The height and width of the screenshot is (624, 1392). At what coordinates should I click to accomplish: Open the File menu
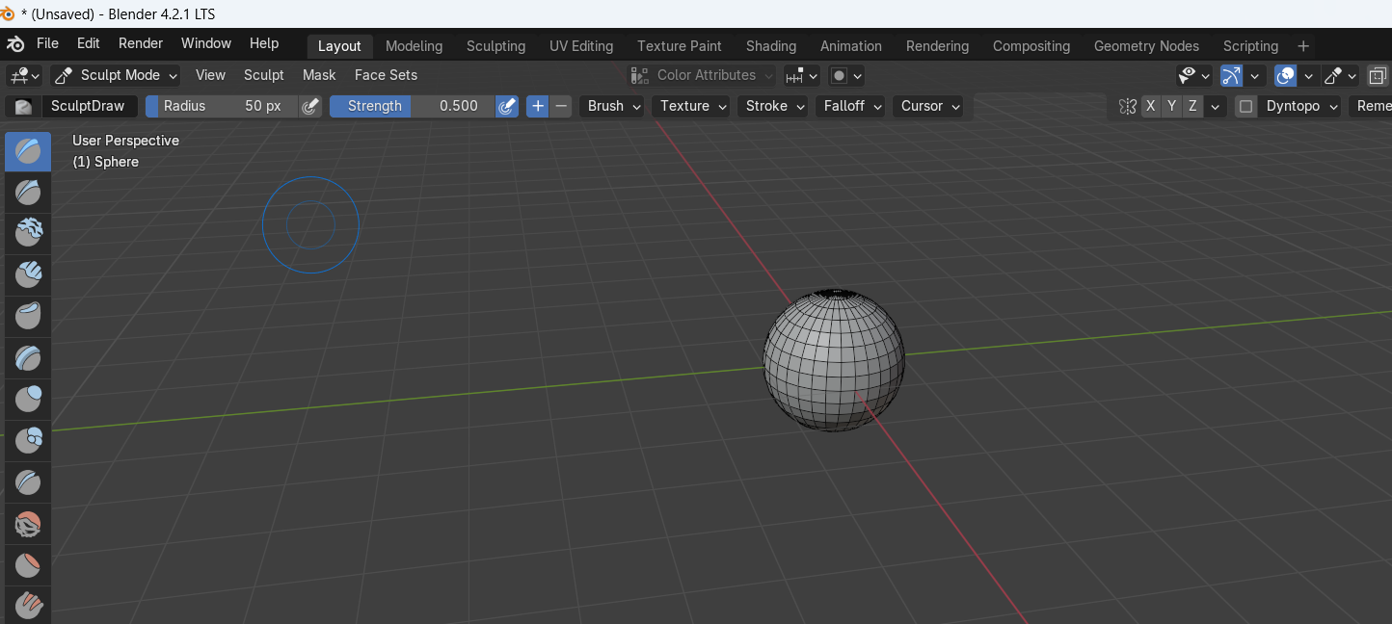pyautogui.click(x=47, y=43)
